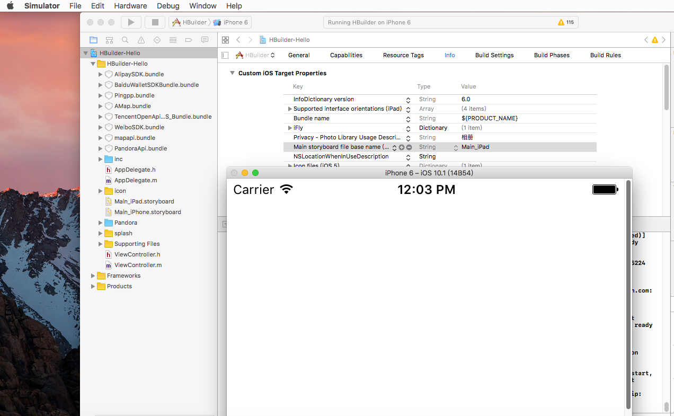Screen dimensions: 674x416
Task: Collapse the Custom iOS Target Properties section
Action: tap(232, 73)
